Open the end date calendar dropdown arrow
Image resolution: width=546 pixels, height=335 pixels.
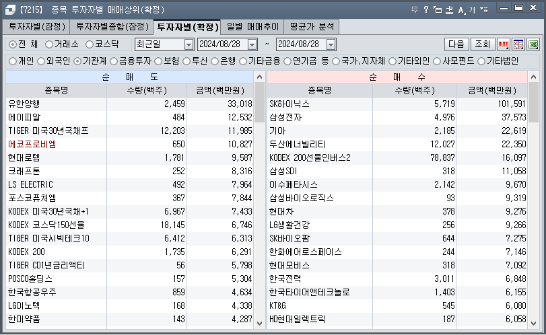pyautogui.click(x=331, y=44)
